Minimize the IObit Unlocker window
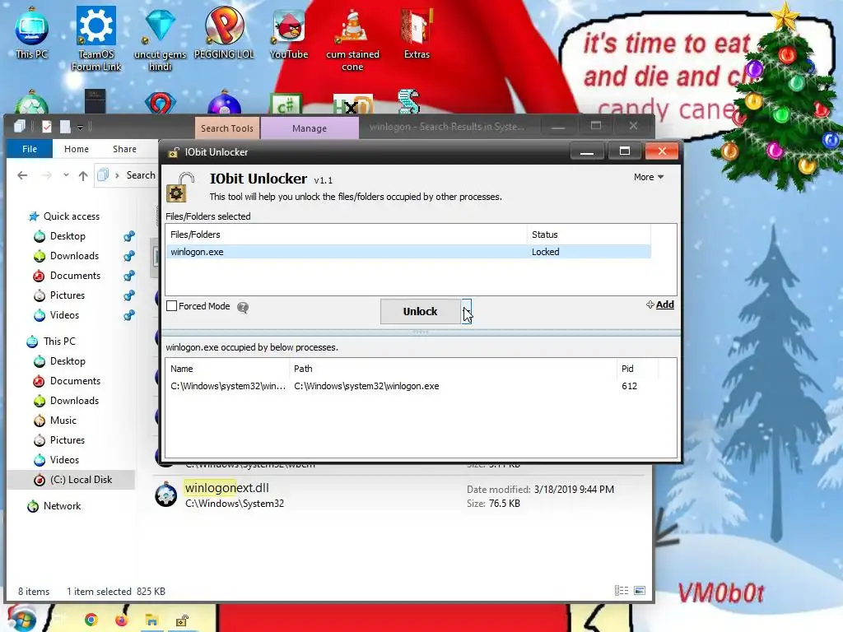843x632 pixels. pyautogui.click(x=587, y=151)
